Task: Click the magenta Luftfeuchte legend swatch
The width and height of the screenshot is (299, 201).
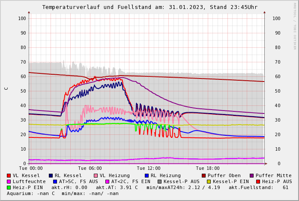Action: pos(9,181)
